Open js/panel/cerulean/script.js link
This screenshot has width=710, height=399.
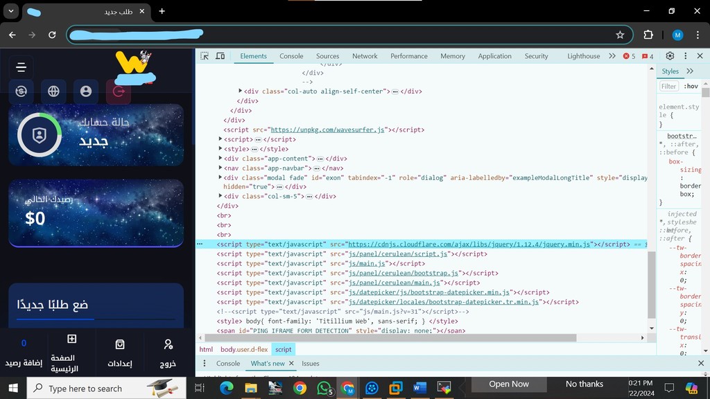tap(397, 254)
